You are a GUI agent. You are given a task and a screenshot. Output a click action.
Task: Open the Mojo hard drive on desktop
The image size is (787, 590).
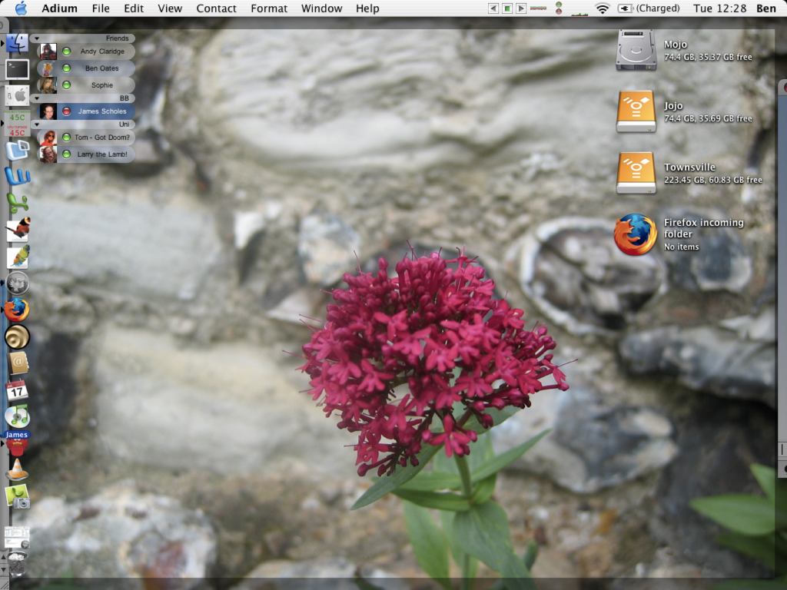click(636, 50)
